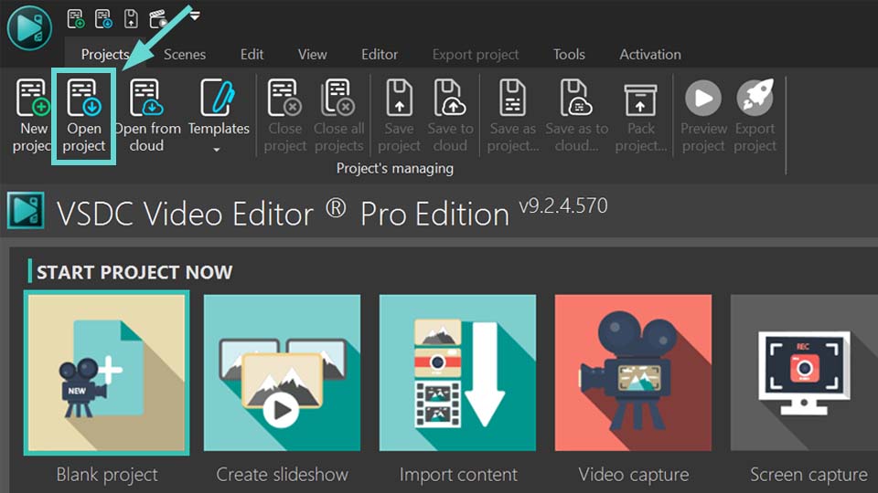
Task: Open the Export project ribbon tab
Action: (x=475, y=54)
